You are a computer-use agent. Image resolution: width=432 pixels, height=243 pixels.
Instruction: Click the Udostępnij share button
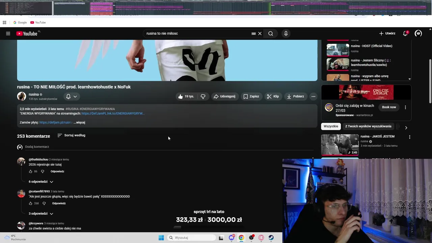[224, 97]
